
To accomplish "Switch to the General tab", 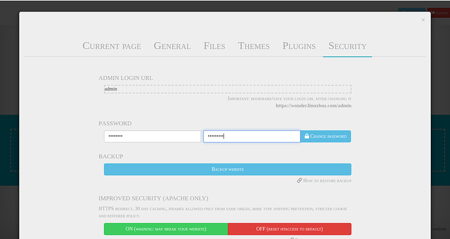I will (x=172, y=46).
